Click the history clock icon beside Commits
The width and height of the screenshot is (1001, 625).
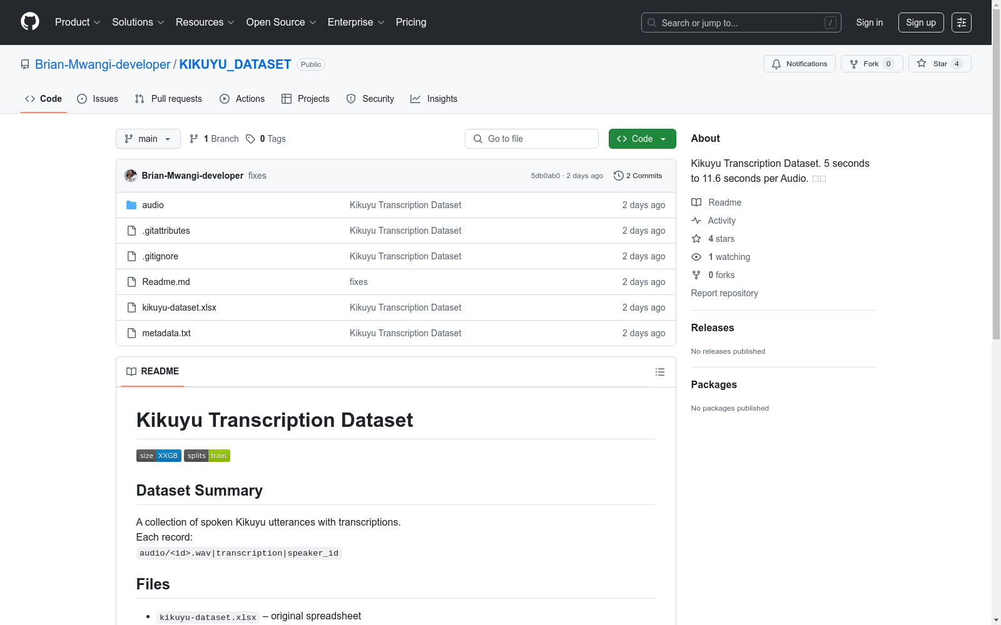[619, 176]
